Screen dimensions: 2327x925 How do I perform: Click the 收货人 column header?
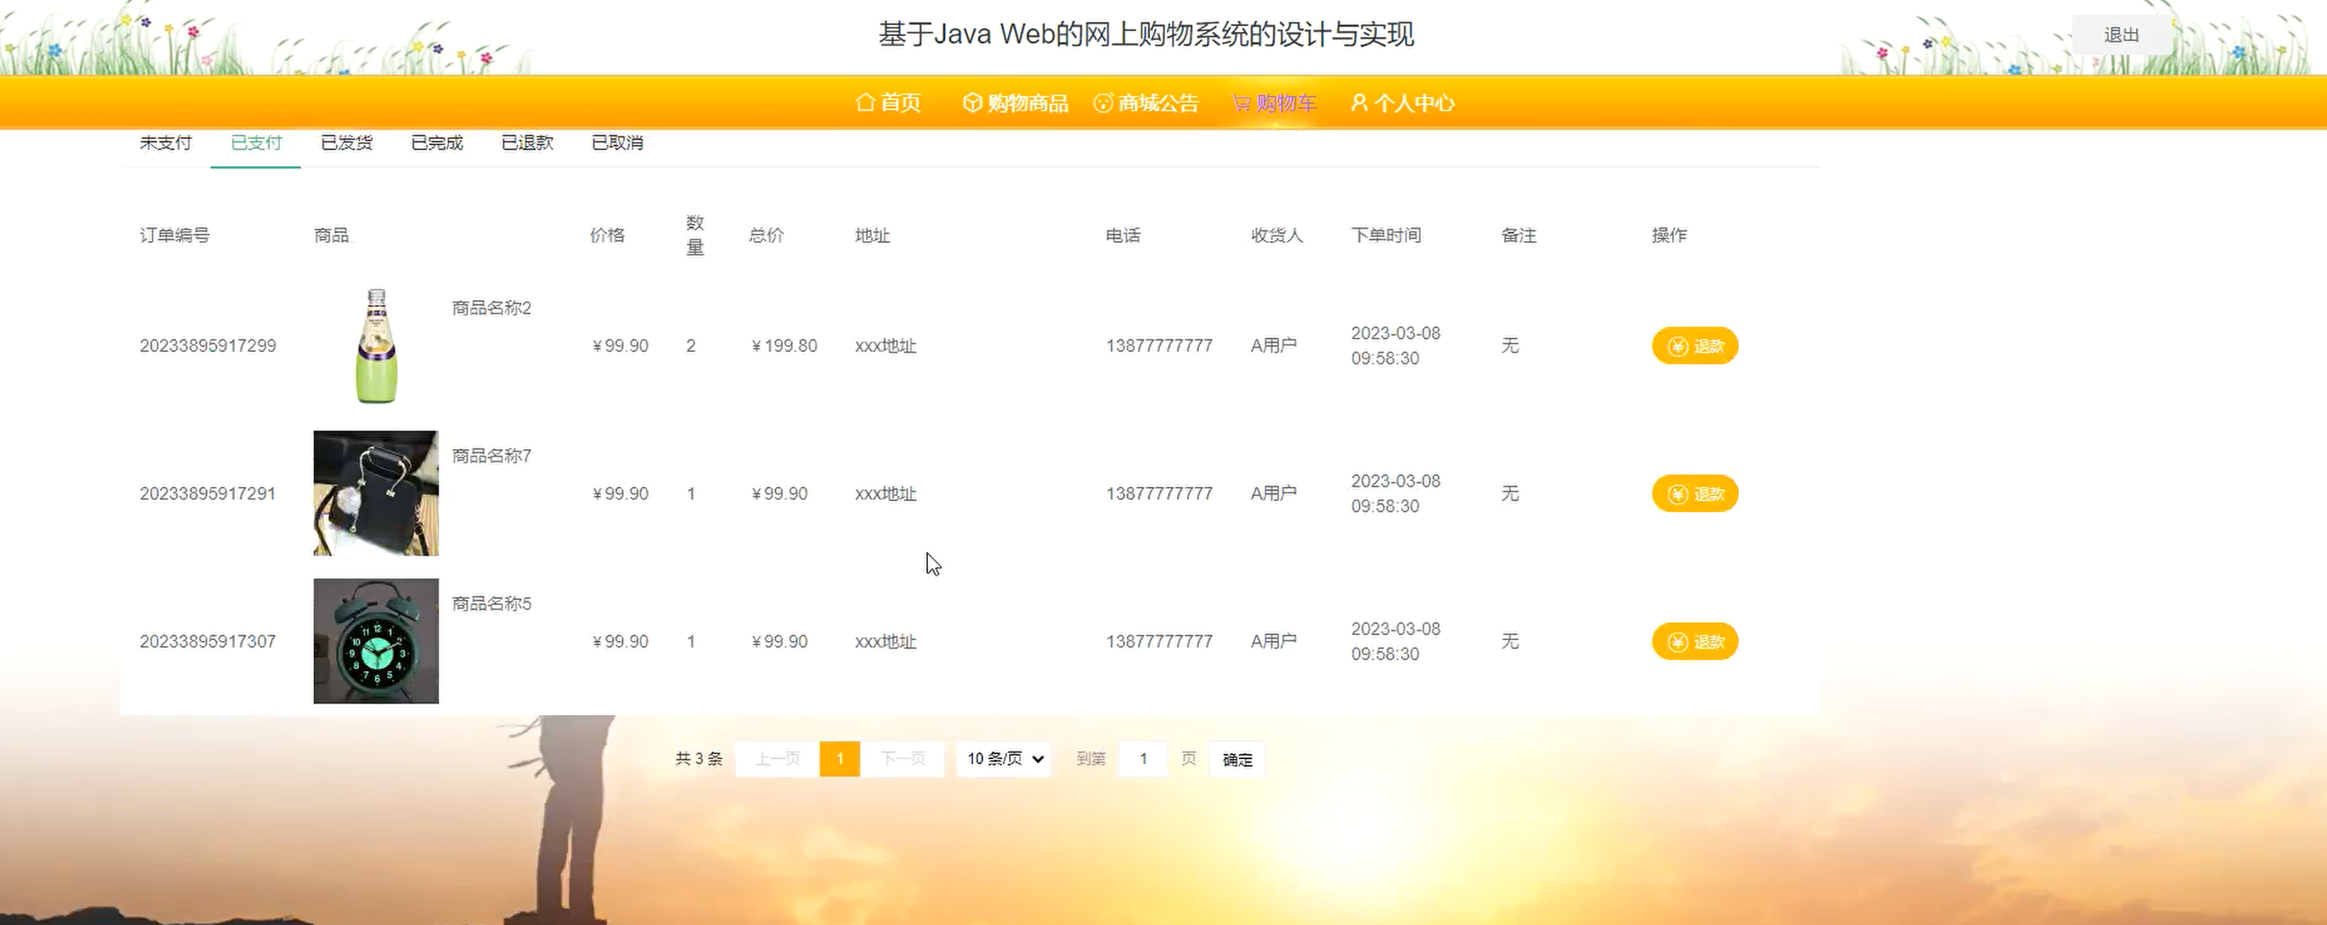1277,235
